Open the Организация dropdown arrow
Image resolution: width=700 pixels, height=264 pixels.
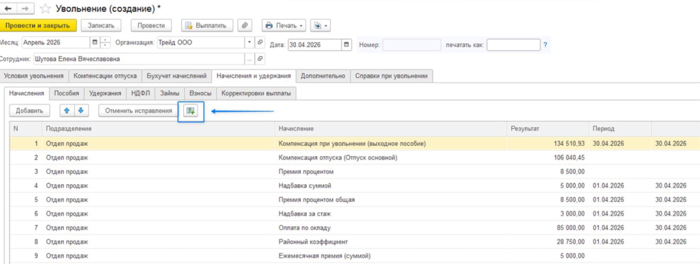[250, 43]
